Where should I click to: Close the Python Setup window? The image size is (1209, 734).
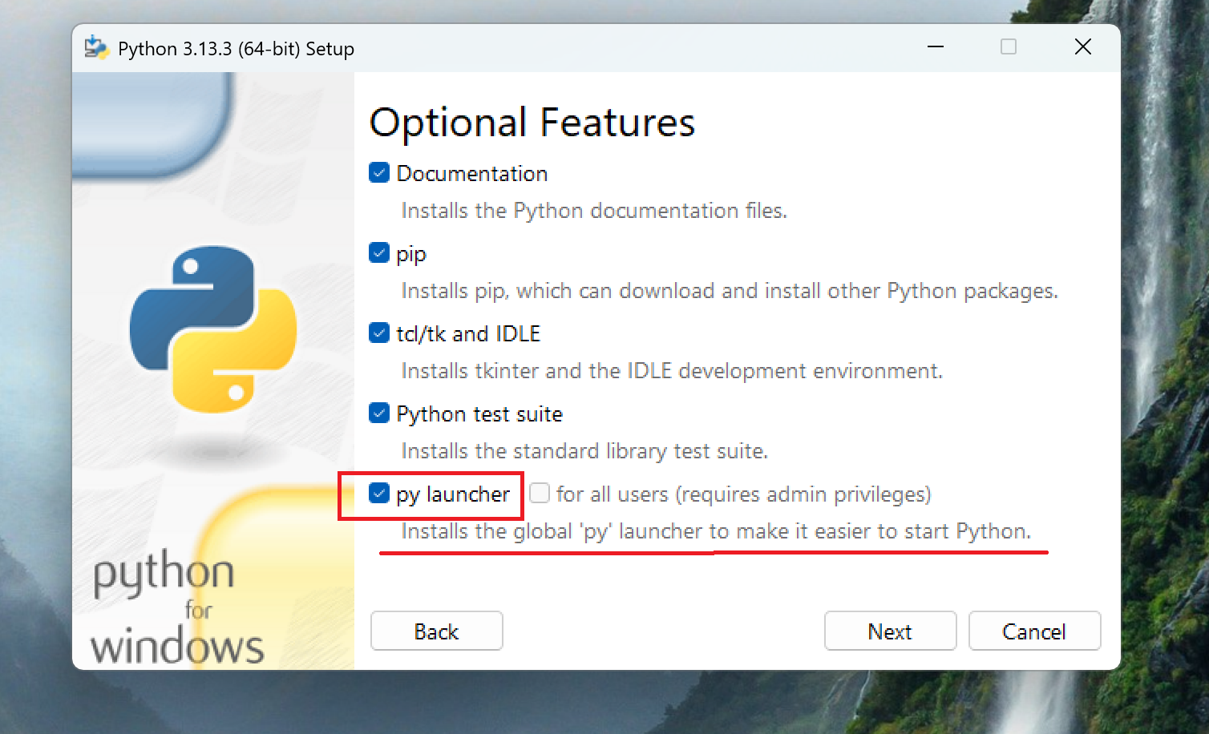pos(1082,47)
